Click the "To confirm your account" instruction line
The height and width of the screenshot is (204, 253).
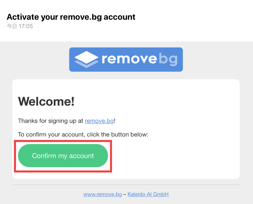coord(83,135)
